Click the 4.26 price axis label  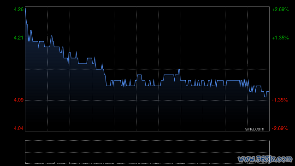point(18,9)
